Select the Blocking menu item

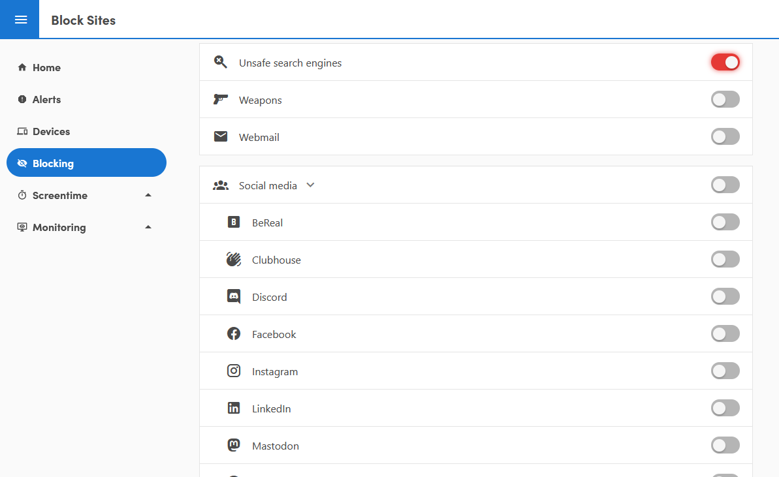tap(86, 162)
